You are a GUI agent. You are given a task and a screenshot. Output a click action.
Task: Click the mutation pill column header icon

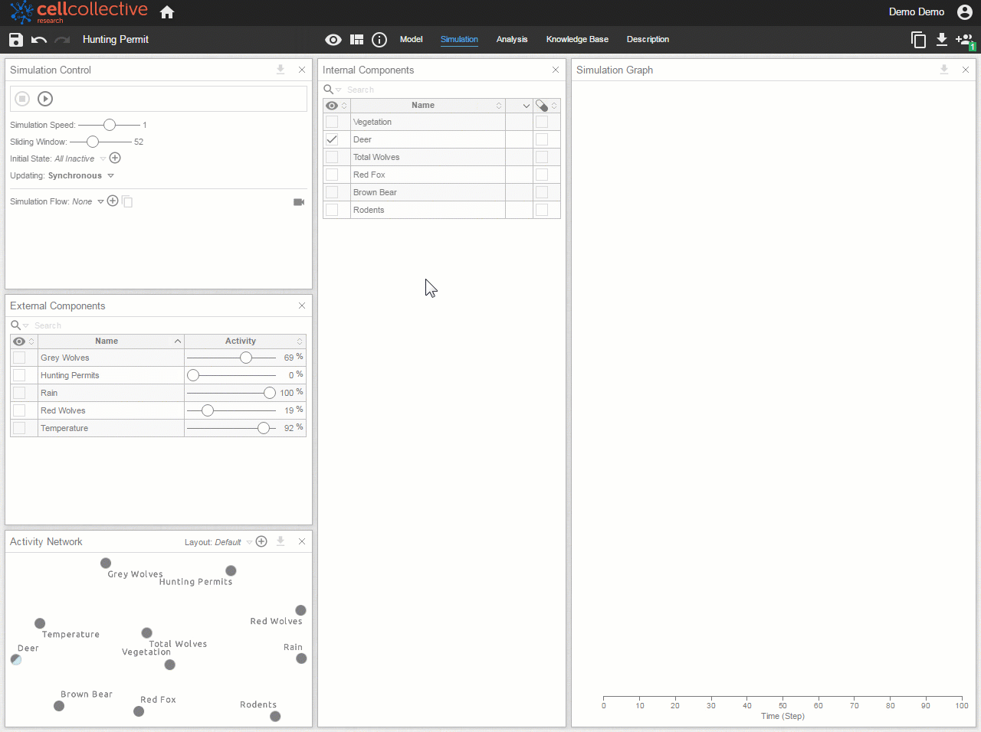[542, 106]
